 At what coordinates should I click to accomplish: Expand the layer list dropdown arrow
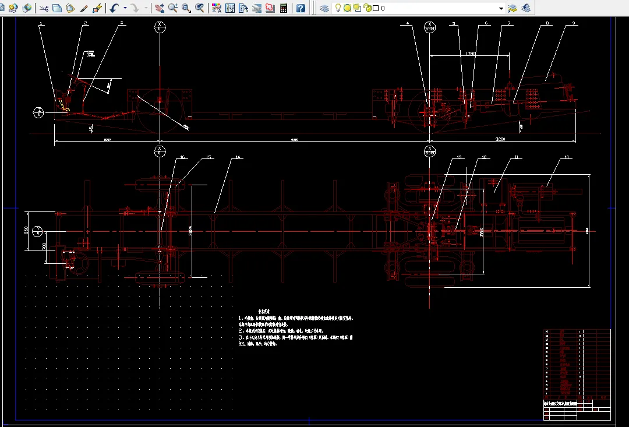(501, 8)
